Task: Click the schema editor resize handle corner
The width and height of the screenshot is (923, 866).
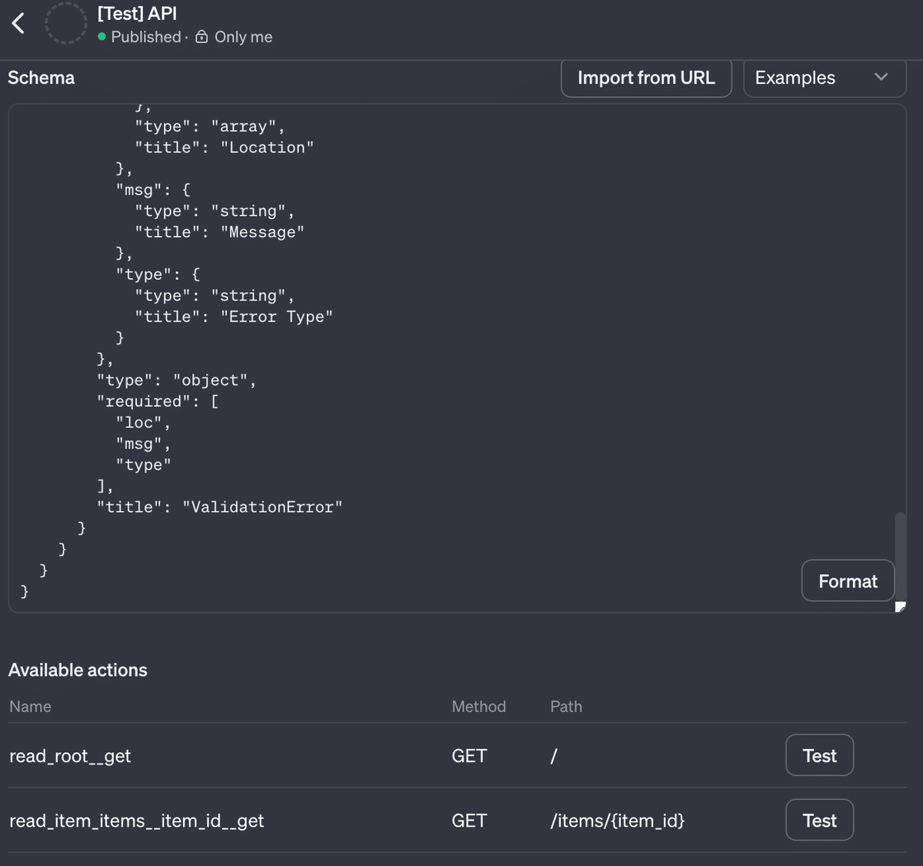Action: [x=901, y=608]
